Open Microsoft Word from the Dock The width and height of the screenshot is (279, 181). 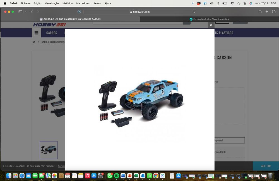(123, 176)
